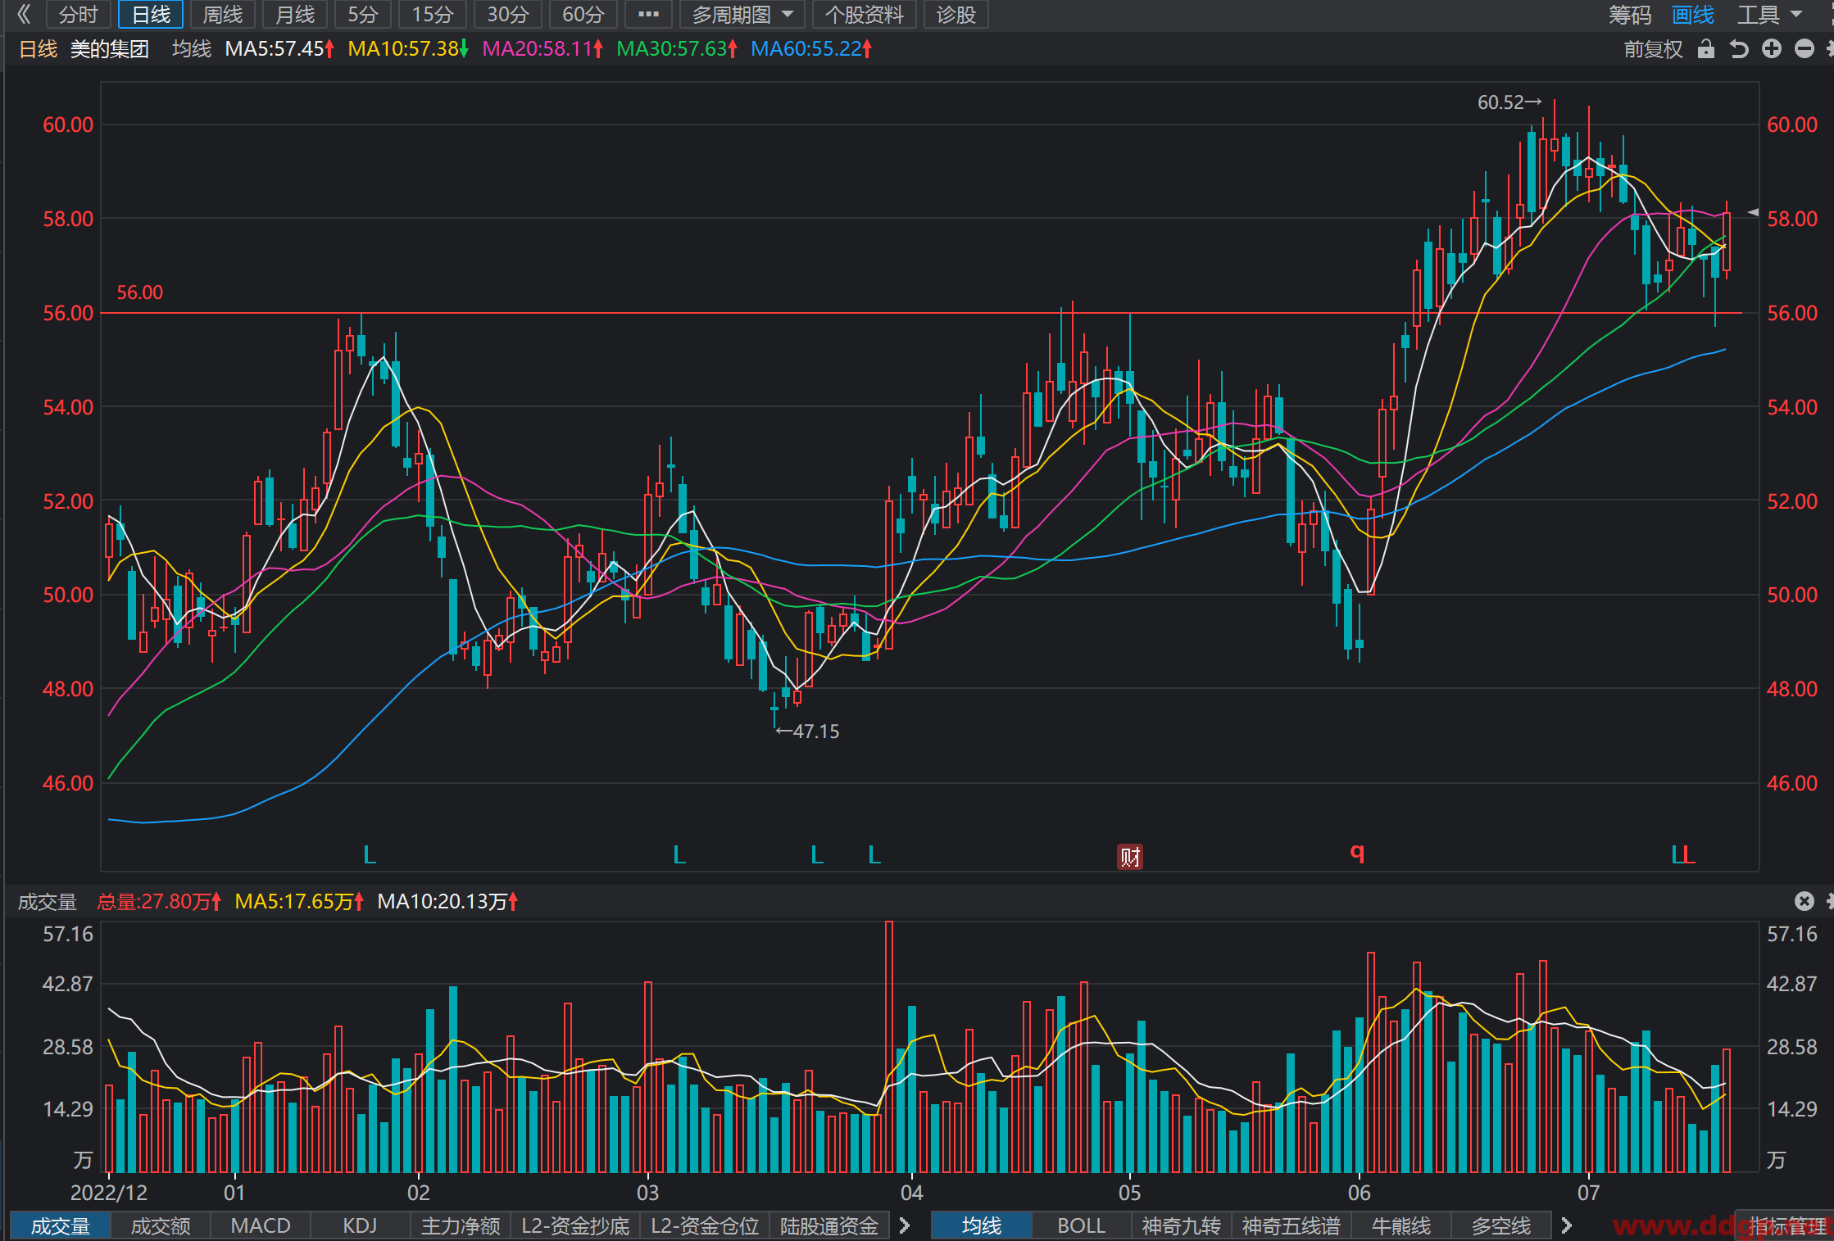This screenshot has width=1834, height=1241.
Task: Zoom in with the plus circle icon
Action: click(x=1772, y=49)
